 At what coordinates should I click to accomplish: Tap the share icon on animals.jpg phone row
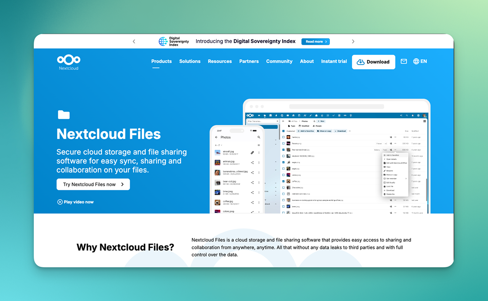point(252,163)
